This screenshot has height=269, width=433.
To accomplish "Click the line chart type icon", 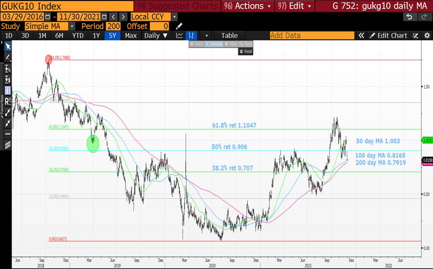I will (180, 36).
